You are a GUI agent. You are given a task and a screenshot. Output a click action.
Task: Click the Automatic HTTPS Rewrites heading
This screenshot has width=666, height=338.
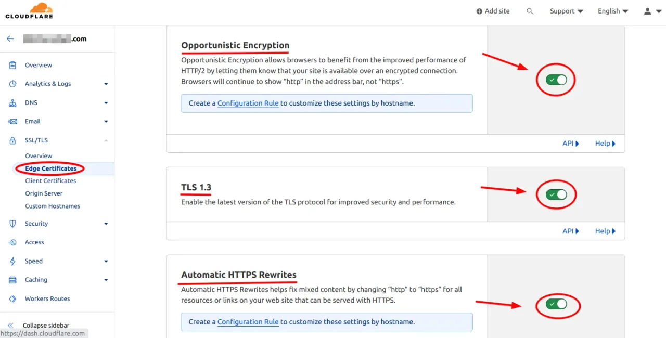pyautogui.click(x=239, y=275)
